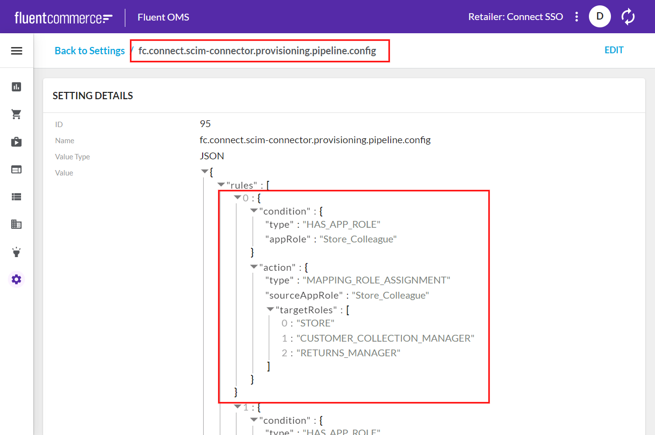Select the shopping cart orders icon
The width and height of the screenshot is (655, 435).
16,114
